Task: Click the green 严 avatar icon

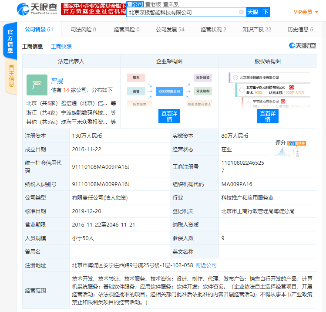Action: click(x=37, y=85)
